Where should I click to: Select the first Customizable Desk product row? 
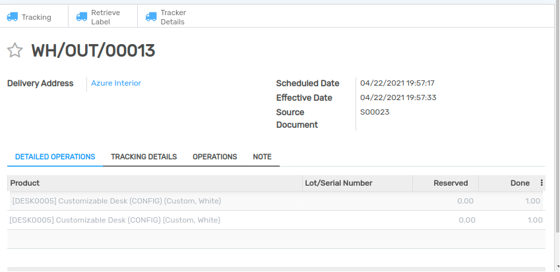pyautogui.click(x=117, y=201)
